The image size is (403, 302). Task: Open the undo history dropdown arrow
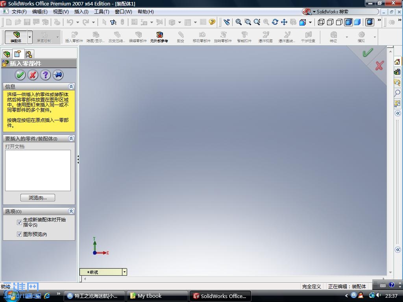[78, 22]
